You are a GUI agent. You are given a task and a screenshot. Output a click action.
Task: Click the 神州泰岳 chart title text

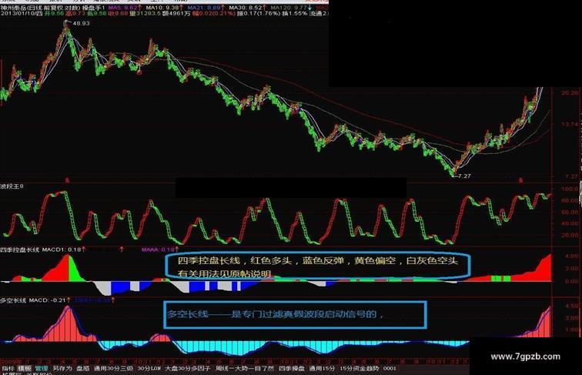pos(12,8)
